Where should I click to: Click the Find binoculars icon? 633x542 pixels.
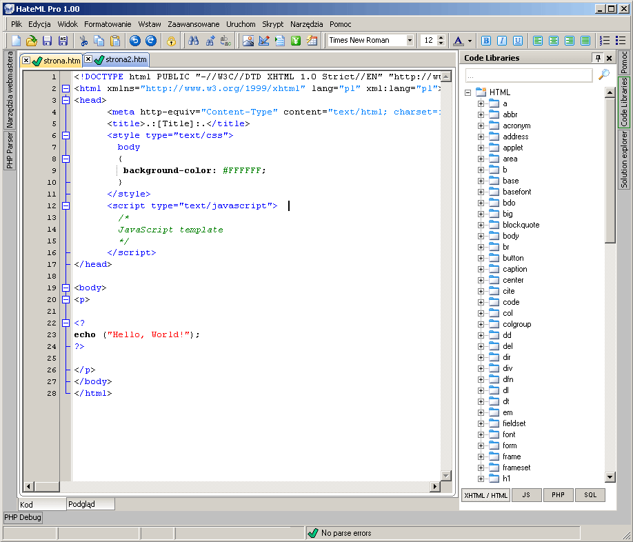pos(194,41)
